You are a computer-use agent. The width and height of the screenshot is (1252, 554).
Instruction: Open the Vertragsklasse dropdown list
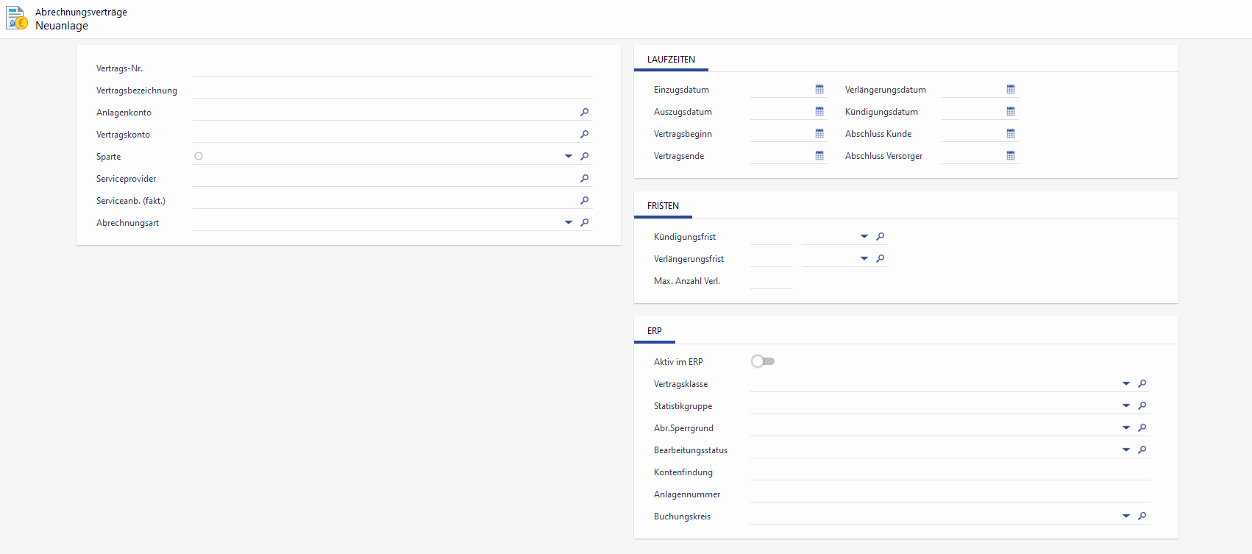pyautogui.click(x=1125, y=384)
